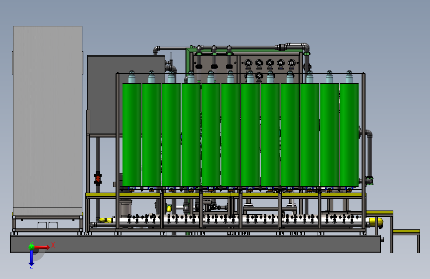Select the dark vertical pipe right of the frame

(x=369, y=156)
